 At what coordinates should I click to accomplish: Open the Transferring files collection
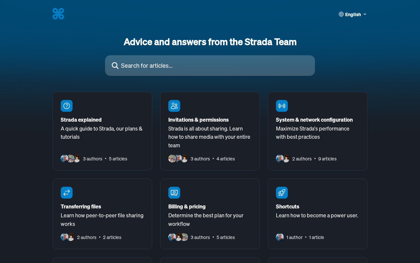81,206
